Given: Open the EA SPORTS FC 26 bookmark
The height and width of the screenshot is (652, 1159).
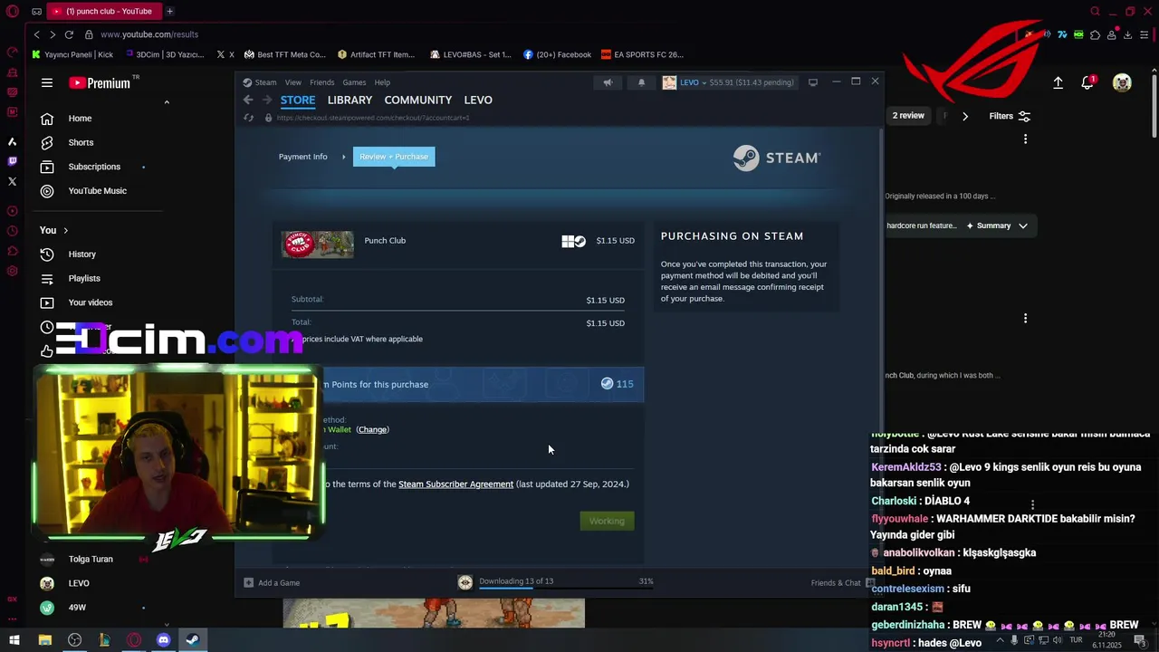Looking at the screenshot, I should 642,54.
